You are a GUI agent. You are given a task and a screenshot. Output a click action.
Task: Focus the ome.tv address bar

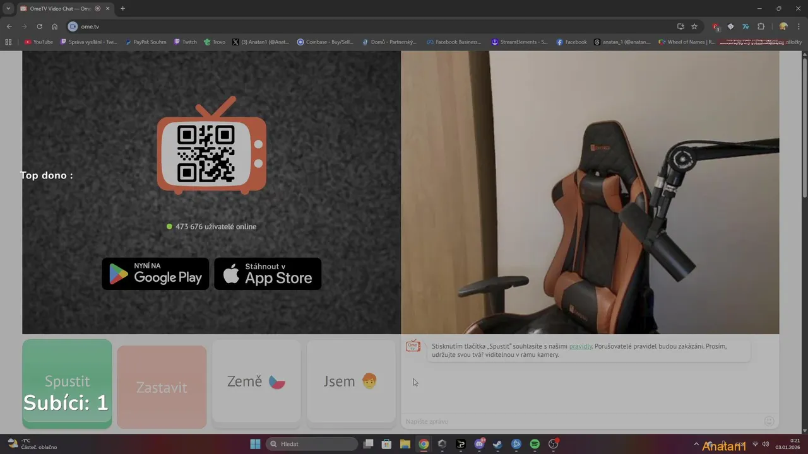372,26
